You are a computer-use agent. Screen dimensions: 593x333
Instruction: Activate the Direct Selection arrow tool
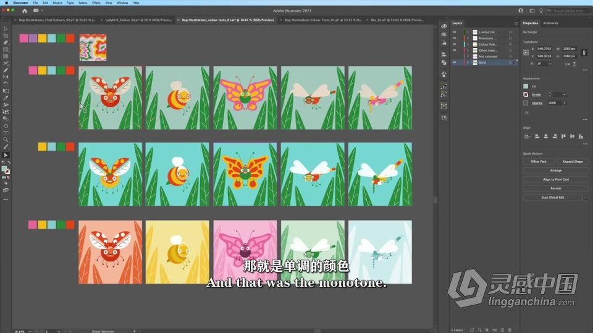point(6,155)
